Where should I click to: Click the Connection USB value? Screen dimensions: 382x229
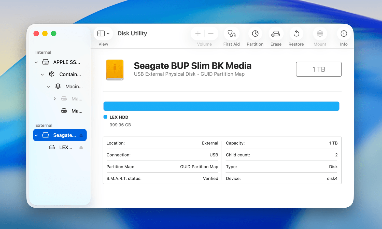(214, 155)
